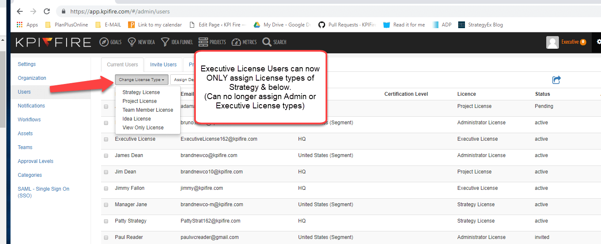Open Notifications in the admin sidebar
The width and height of the screenshot is (601, 244).
pos(31,106)
